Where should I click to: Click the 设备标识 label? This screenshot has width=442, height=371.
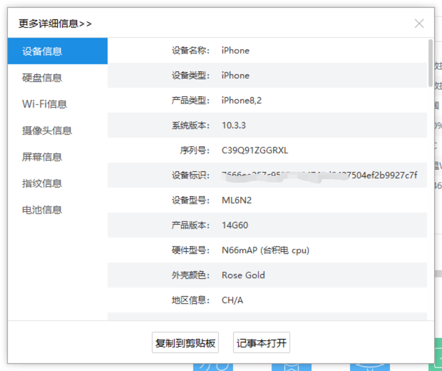click(x=190, y=175)
